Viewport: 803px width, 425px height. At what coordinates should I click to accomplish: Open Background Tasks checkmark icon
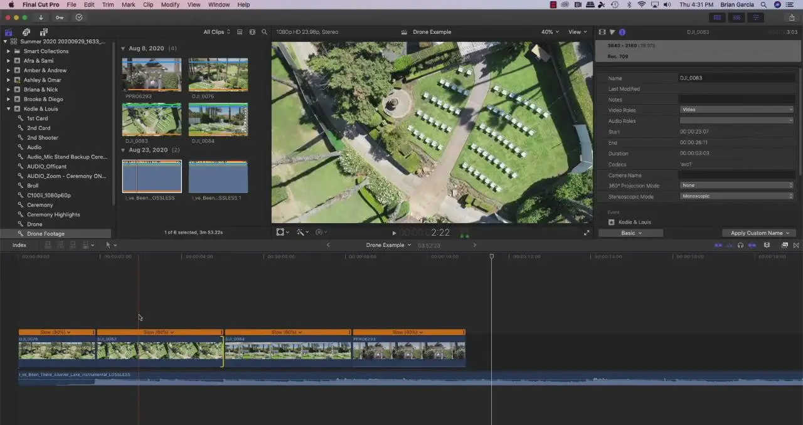(x=79, y=18)
